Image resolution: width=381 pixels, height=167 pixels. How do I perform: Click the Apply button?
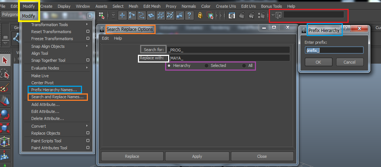click(x=197, y=156)
